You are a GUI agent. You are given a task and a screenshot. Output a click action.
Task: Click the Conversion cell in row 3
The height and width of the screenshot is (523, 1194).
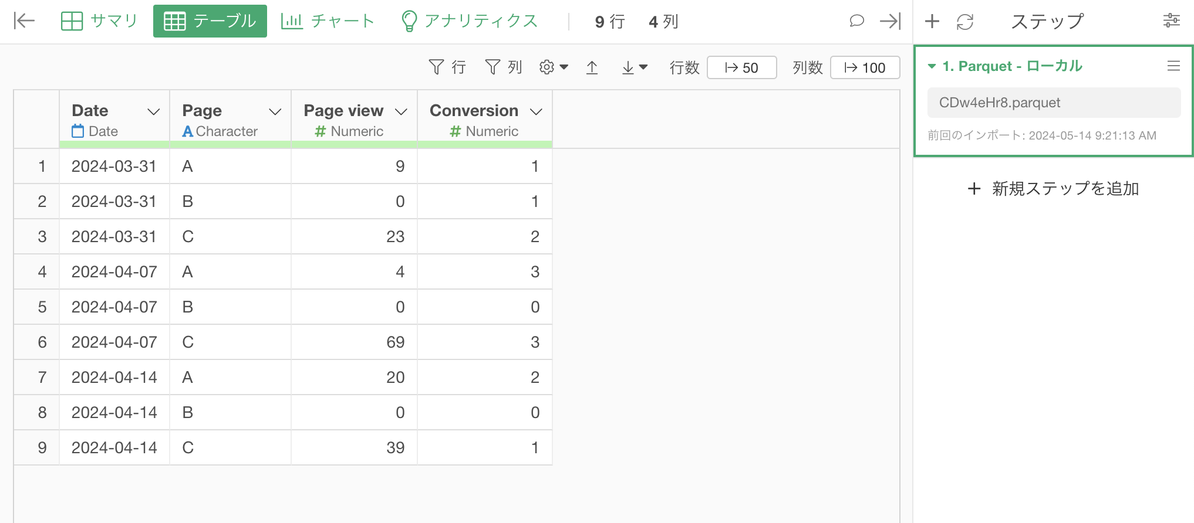pyautogui.click(x=485, y=236)
